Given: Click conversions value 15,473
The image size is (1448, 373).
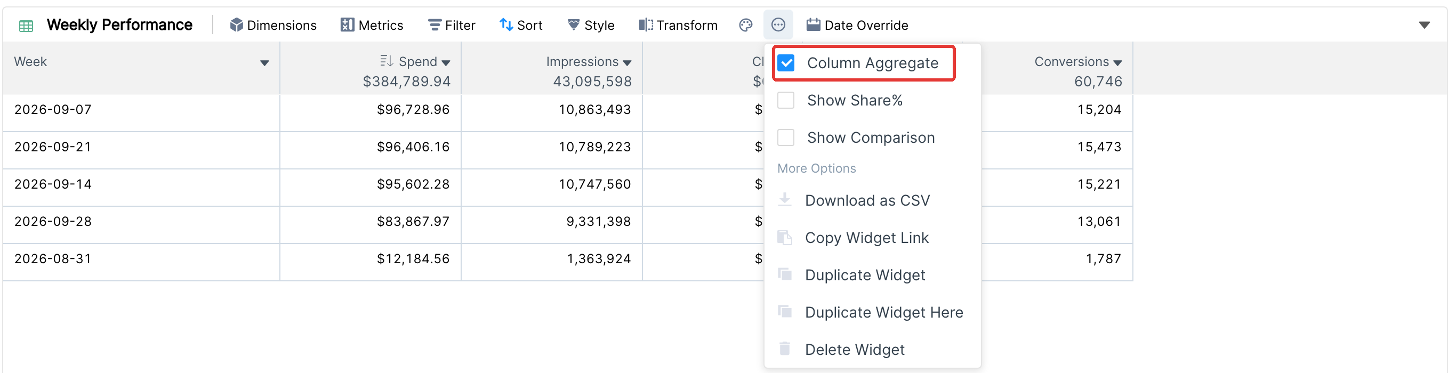Looking at the screenshot, I should pyautogui.click(x=1099, y=147).
